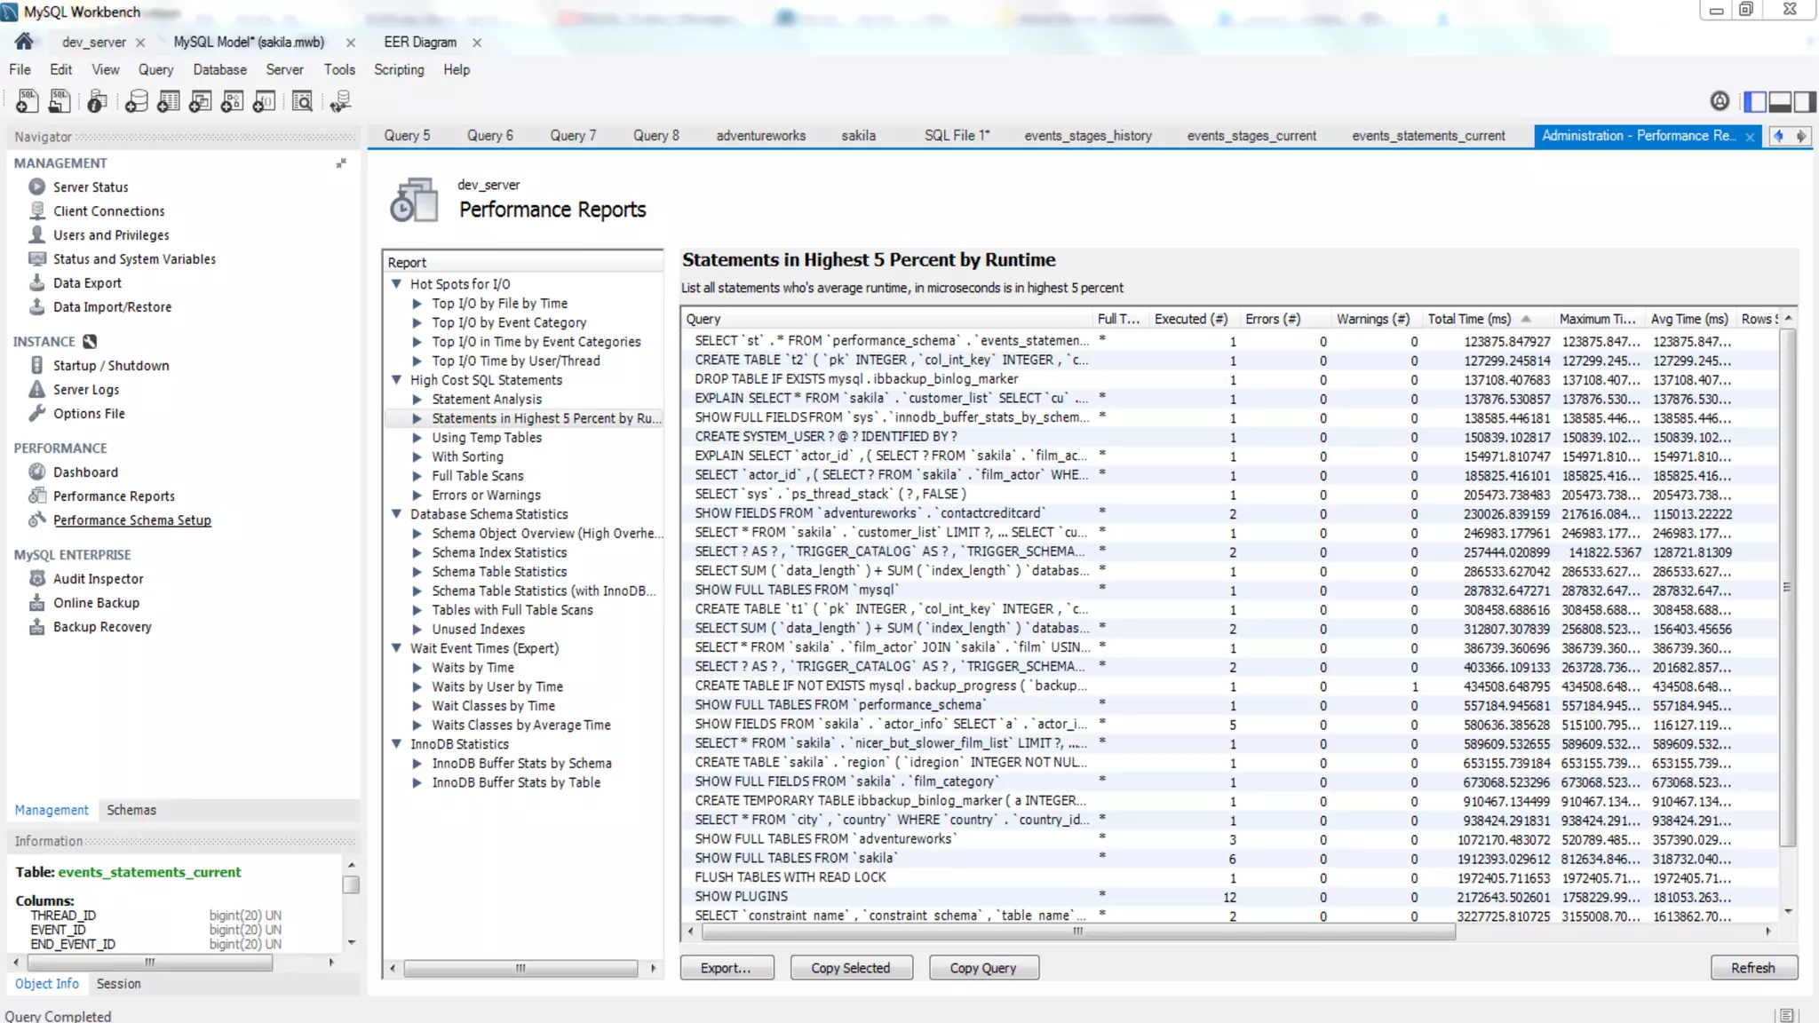
Task: Click the results table vertical scrollbar
Action: tap(1787, 587)
